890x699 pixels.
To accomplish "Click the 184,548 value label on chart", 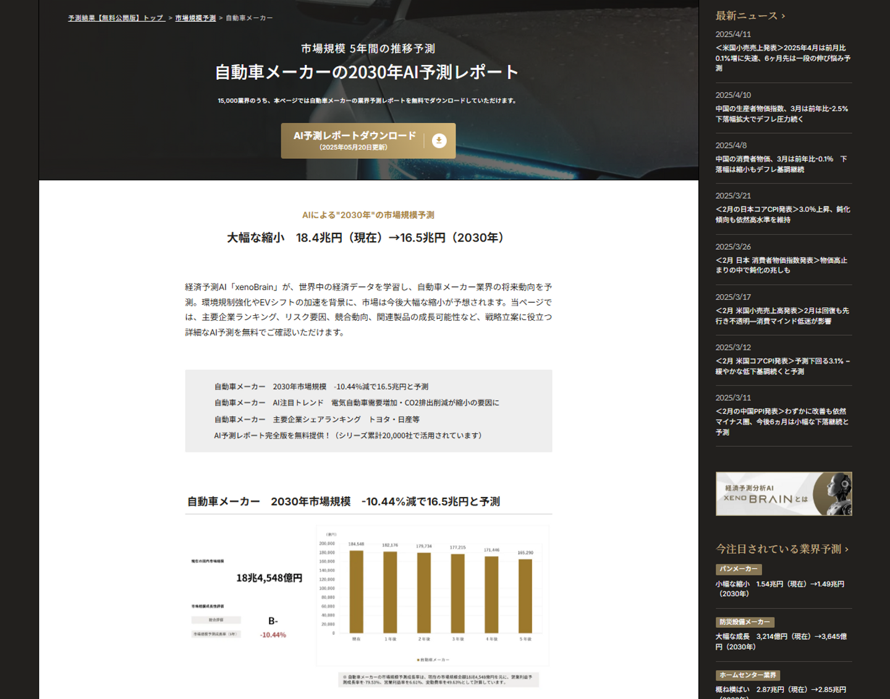I will [357, 544].
